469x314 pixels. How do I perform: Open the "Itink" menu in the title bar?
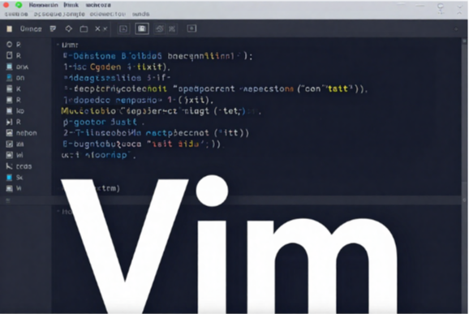tap(71, 5)
